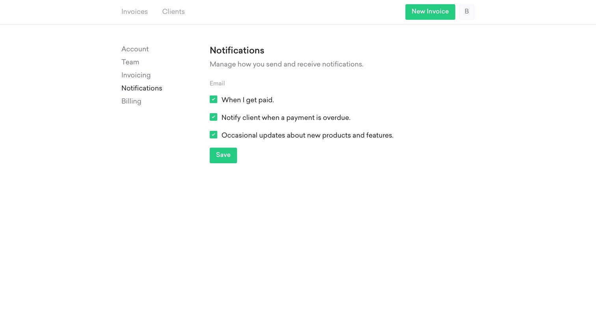Open the Invoices page

click(x=134, y=12)
